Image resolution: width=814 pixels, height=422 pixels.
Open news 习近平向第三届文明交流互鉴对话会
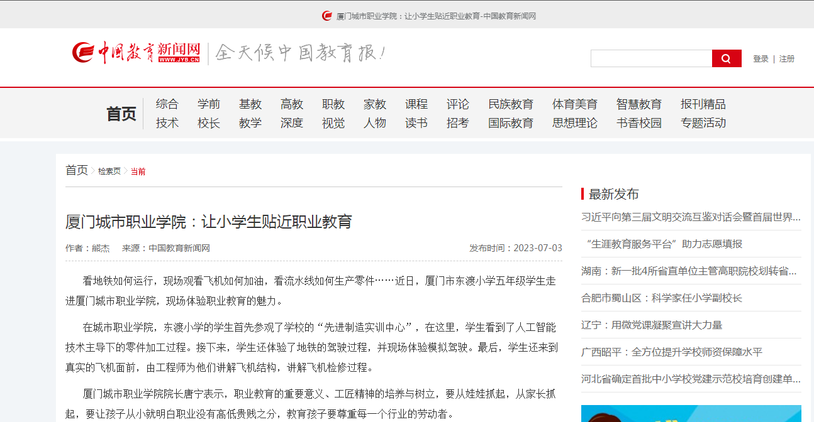[x=691, y=217]
